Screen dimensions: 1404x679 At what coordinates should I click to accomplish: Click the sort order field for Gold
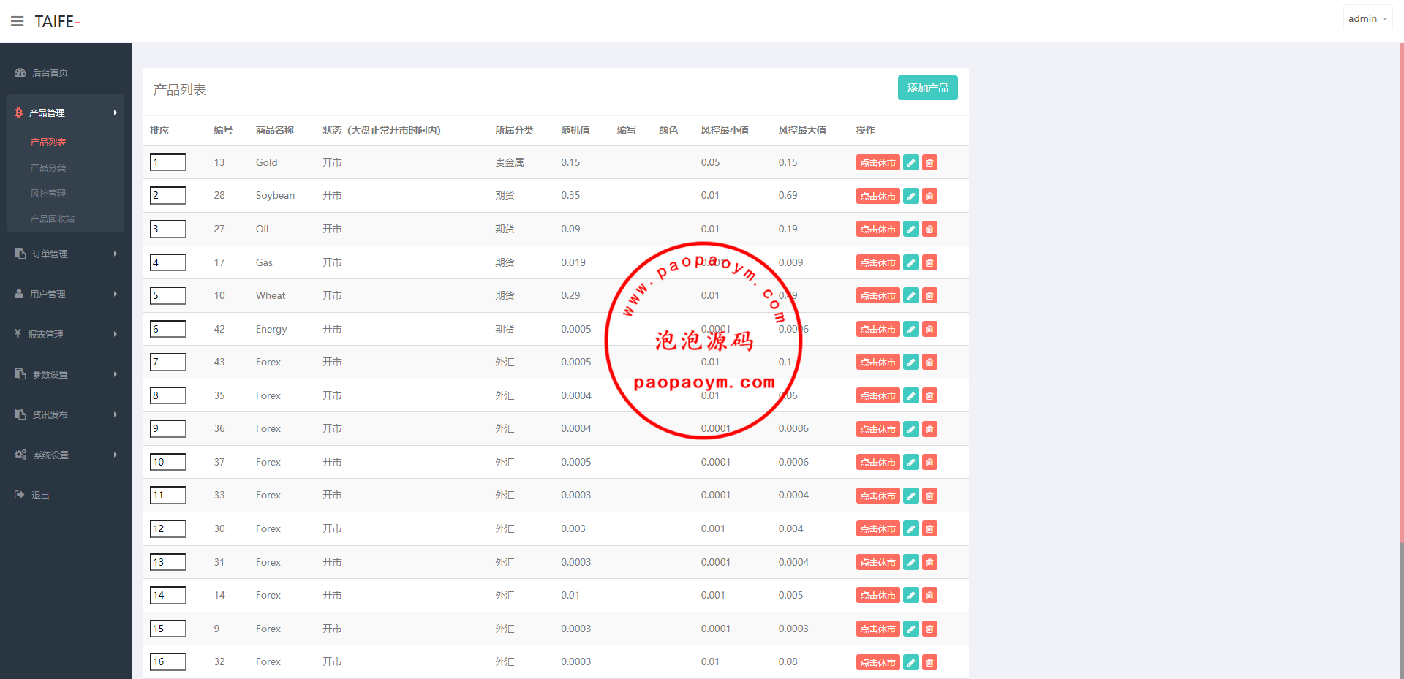(x=168, y=162)
